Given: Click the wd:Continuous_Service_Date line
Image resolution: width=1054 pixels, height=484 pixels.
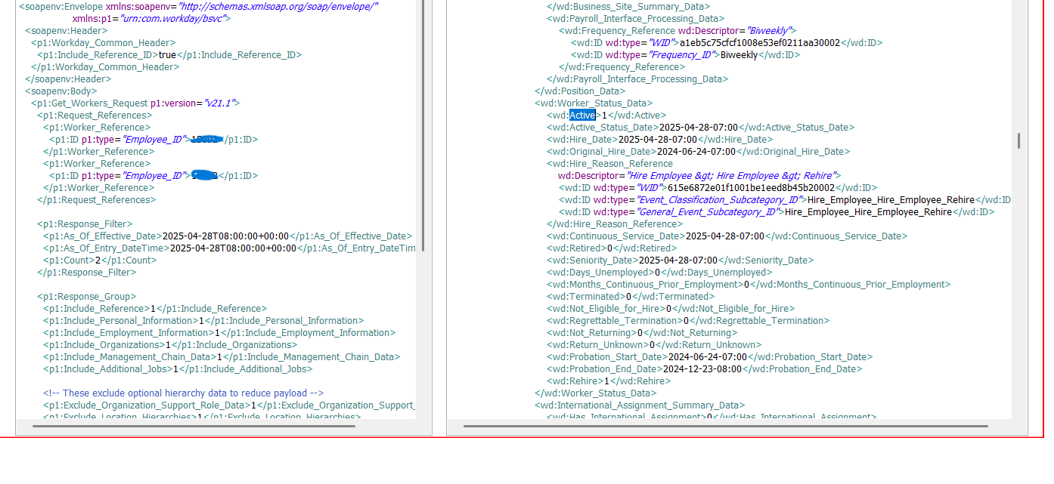Looking at the screenshot, I should (x=727, y=236).
